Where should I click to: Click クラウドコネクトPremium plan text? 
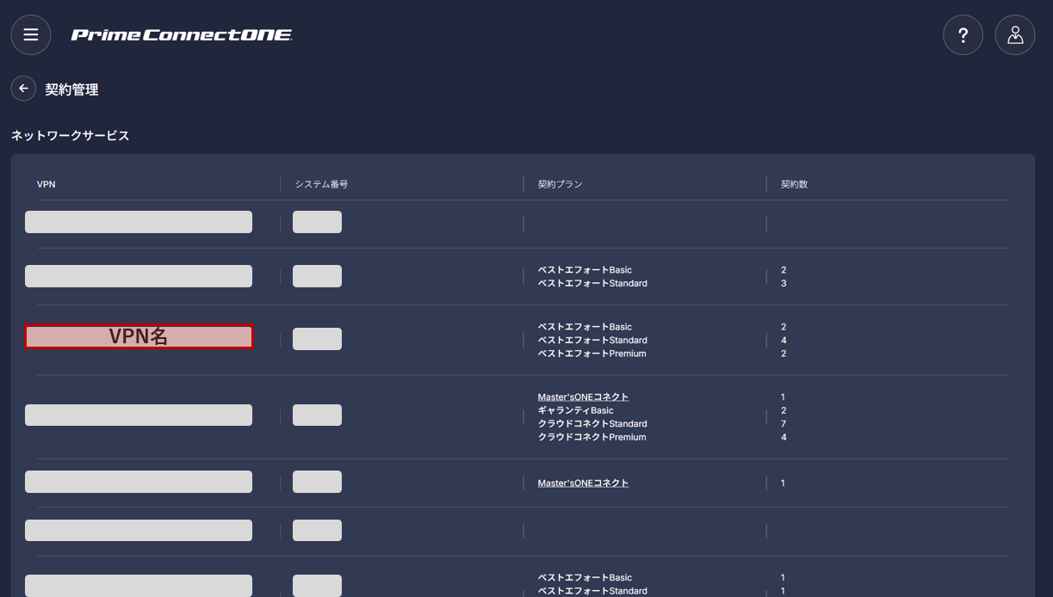click(592, 437)
